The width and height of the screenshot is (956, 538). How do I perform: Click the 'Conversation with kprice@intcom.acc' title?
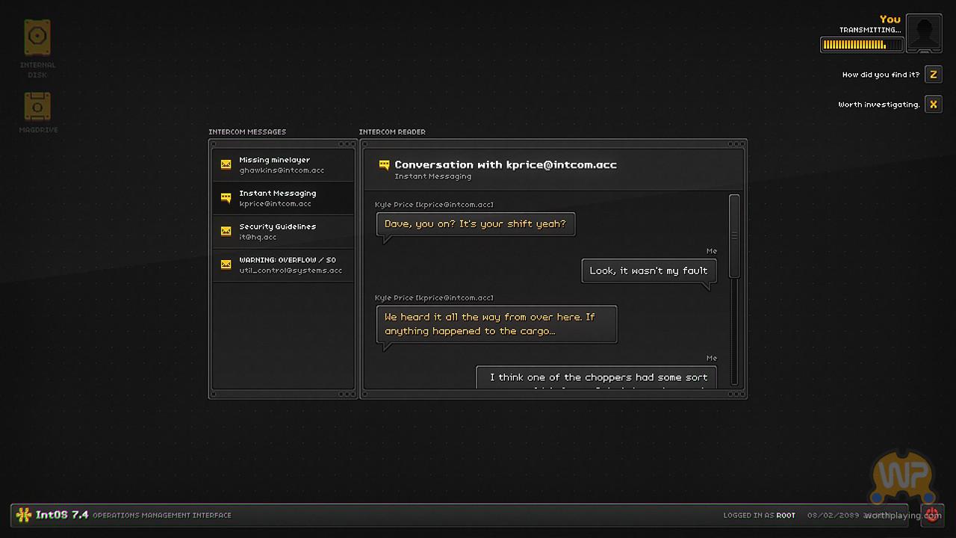tap(506, 164)
